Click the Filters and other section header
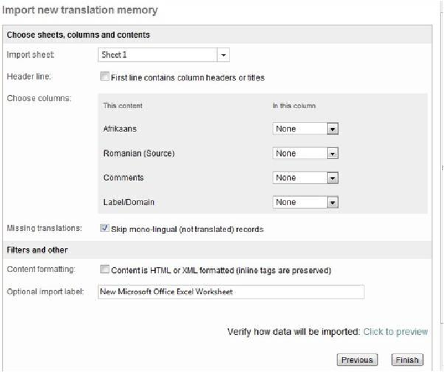Image resolution: width=444 pixels, height=372 pixels. (37, 250)
